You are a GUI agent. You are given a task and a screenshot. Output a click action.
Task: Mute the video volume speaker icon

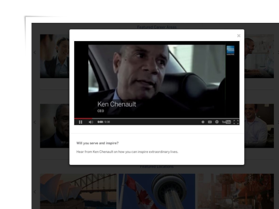point(91,122)
